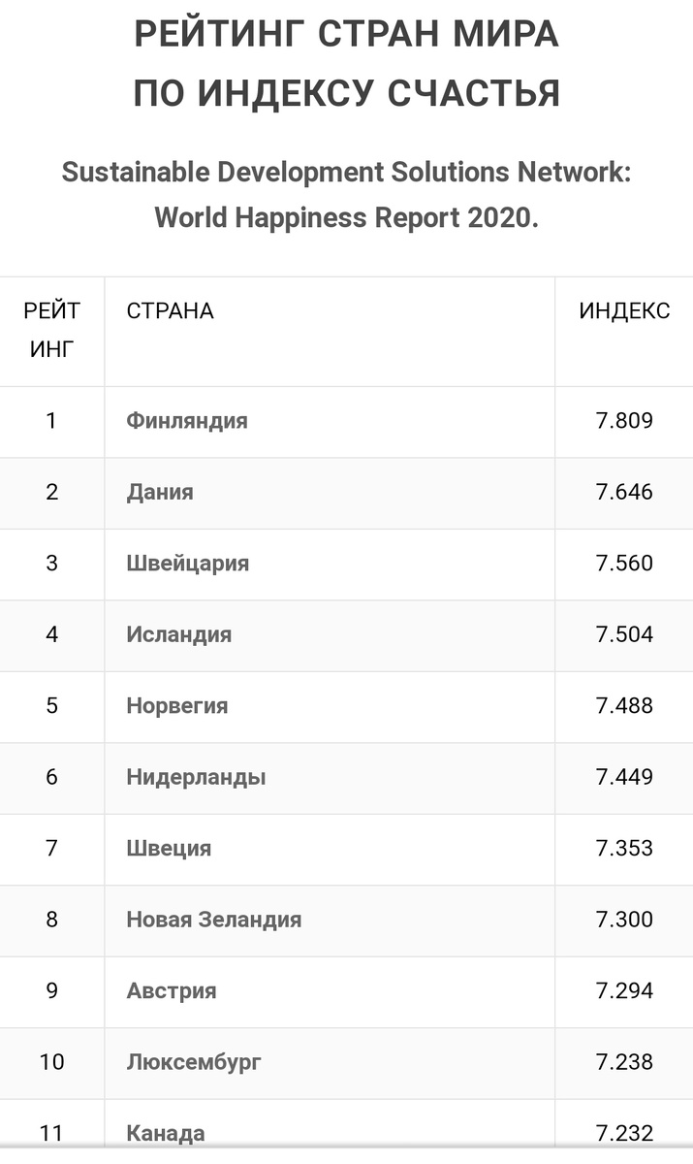693x1164 pixels.
Task: Select the Финляндия country name
Action: click(187, 421)
